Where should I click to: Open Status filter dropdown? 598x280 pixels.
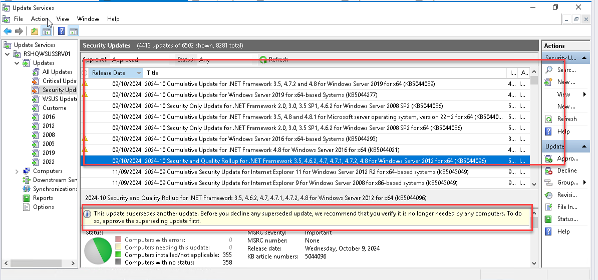[x=227, y=60]
